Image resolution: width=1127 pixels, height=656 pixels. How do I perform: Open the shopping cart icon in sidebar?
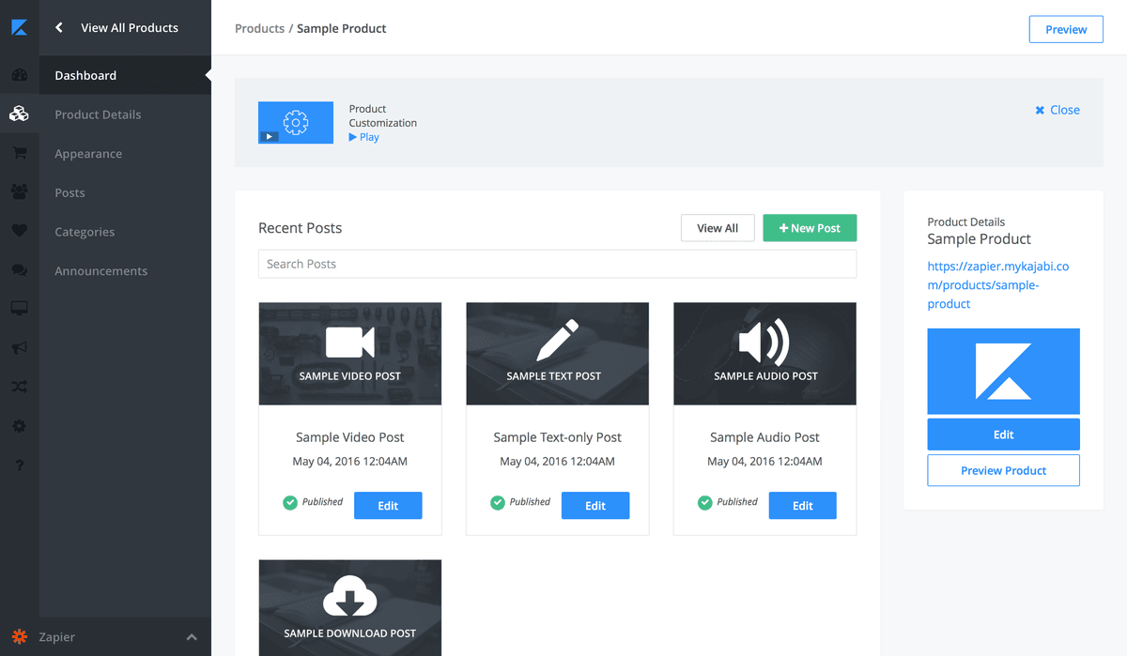tap(19, 153)
